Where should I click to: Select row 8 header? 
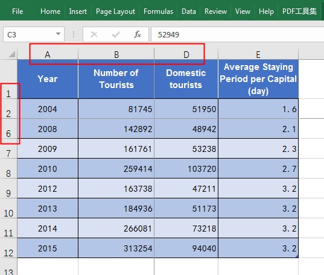tap(8, 169)
